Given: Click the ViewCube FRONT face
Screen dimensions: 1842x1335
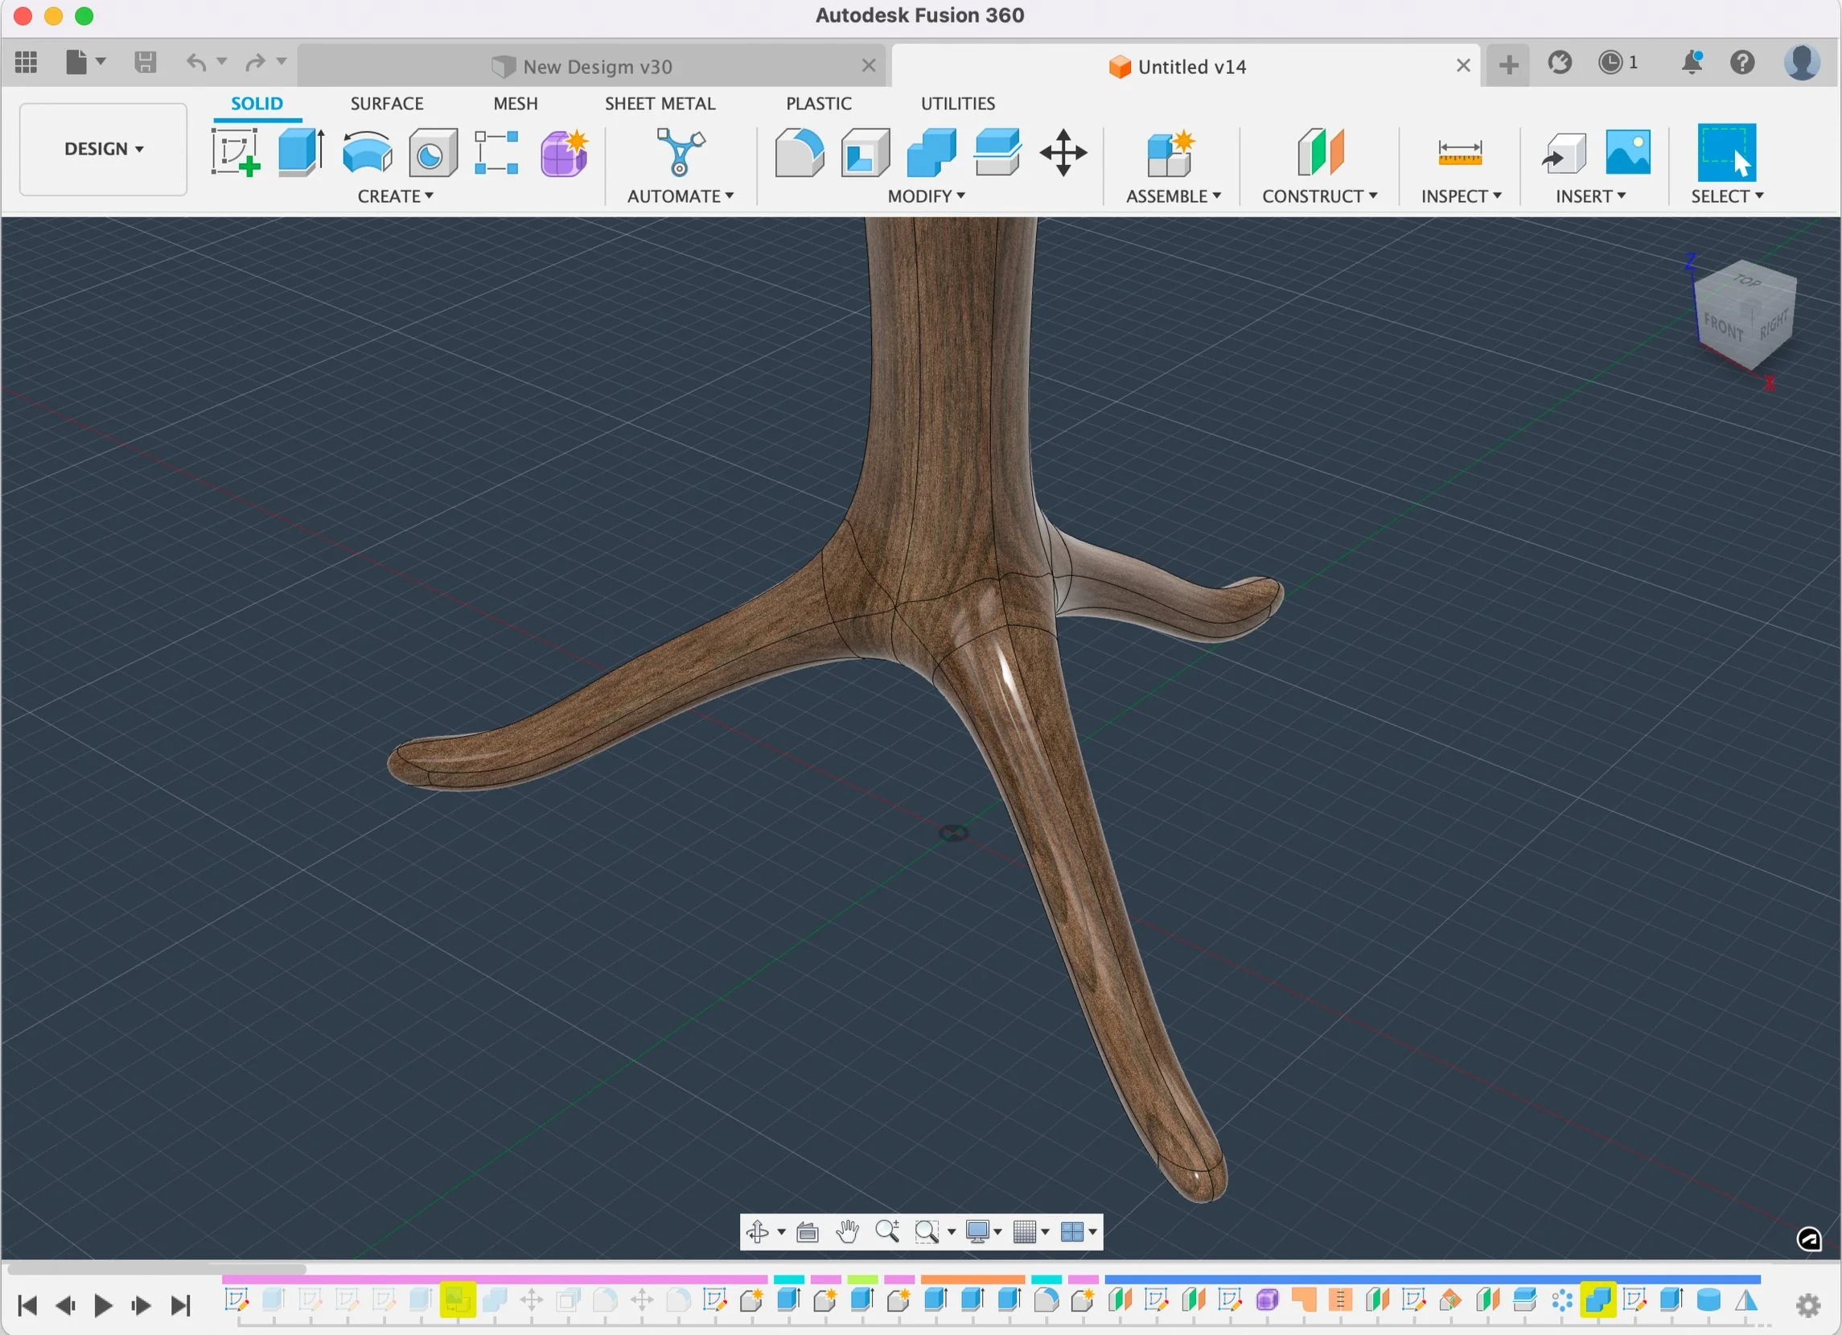Looking at the screenshot, I should pyautogui.click(x=1723, y=327).
